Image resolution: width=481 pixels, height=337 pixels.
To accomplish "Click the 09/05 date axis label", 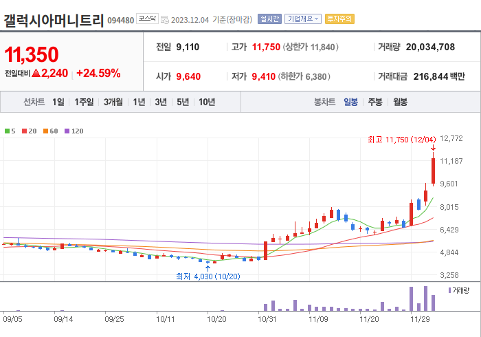I will 12,320.
